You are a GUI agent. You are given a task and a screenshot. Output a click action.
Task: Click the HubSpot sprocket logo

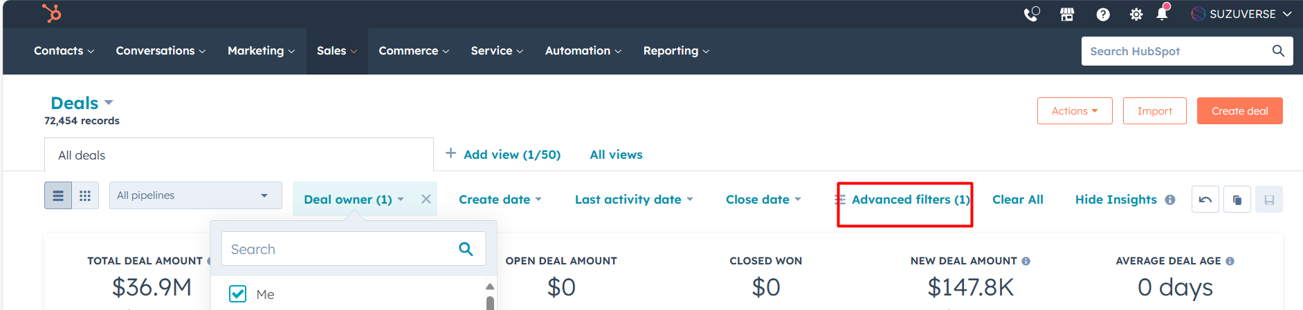pos(52,13)
